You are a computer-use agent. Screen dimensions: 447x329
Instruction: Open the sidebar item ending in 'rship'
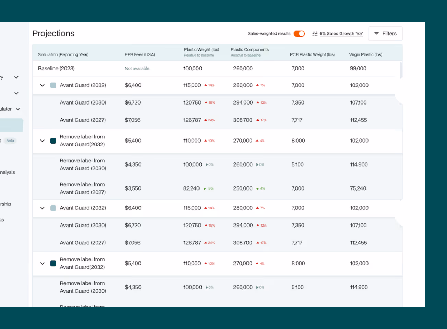(5, 204)
